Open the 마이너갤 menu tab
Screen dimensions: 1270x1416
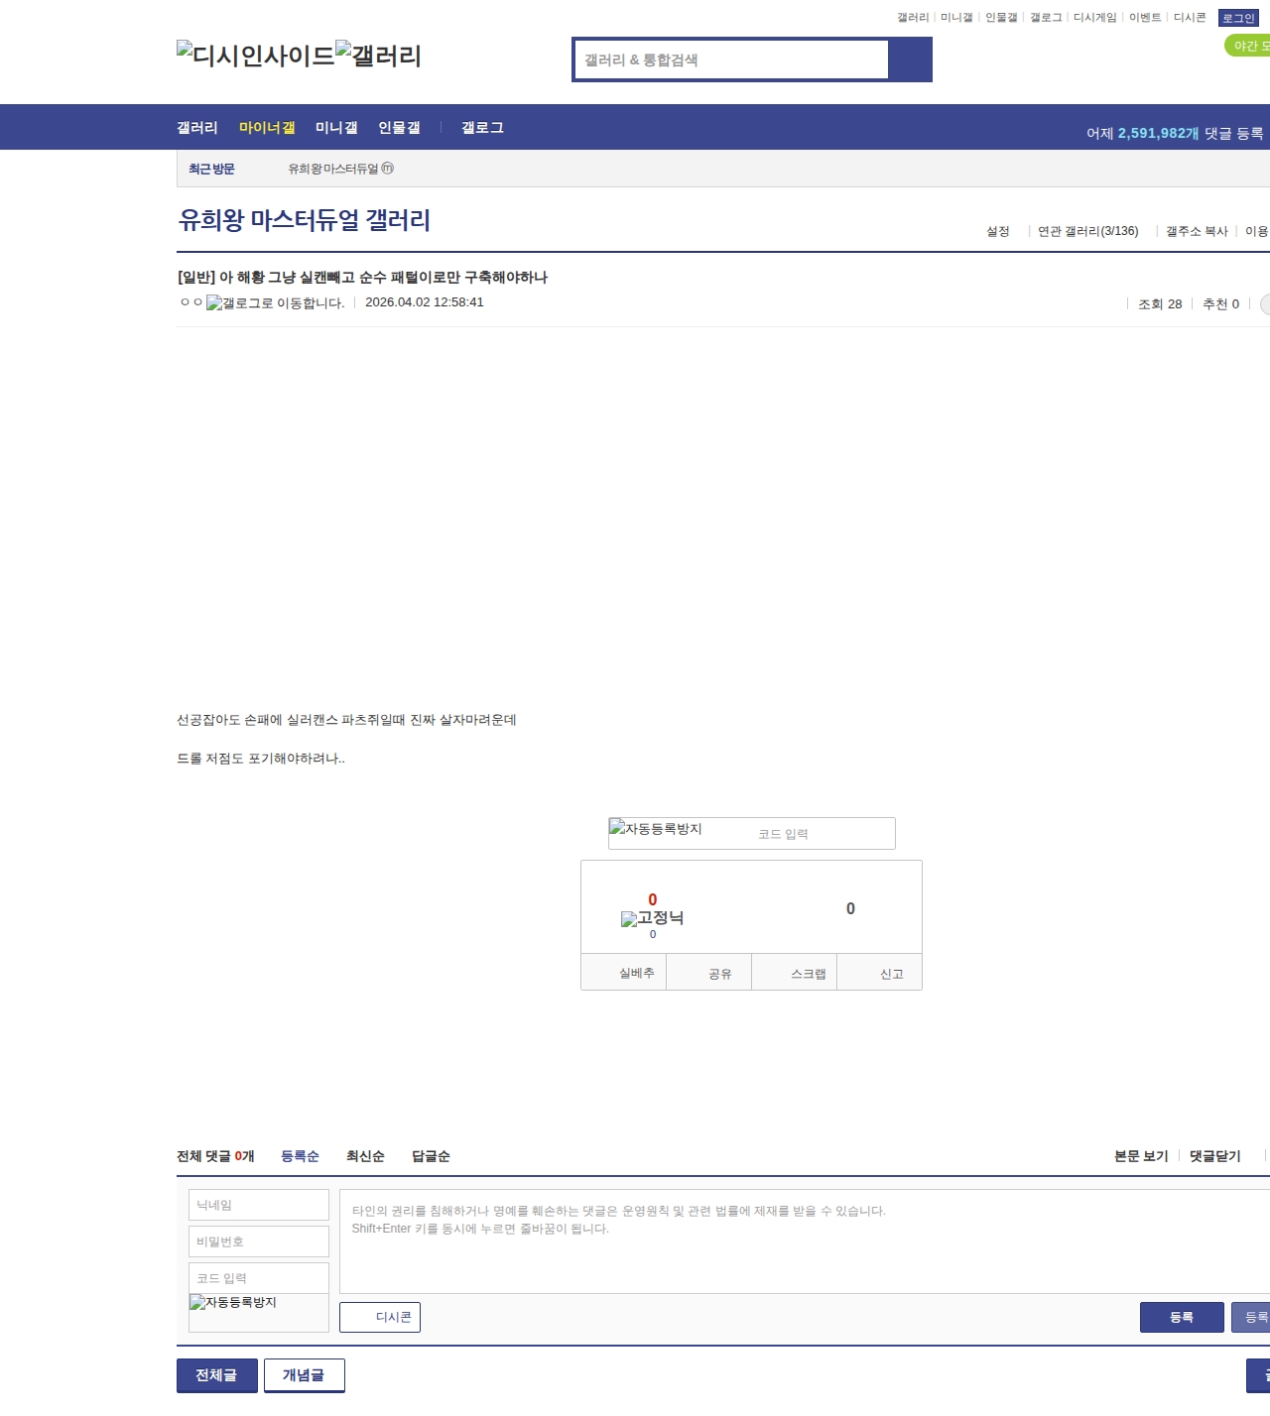tap(267, 128)
